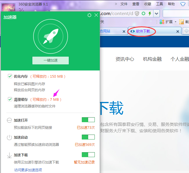189x173 pixels.
Task: Click the 一键加速 button
Action: click(51, 60)
